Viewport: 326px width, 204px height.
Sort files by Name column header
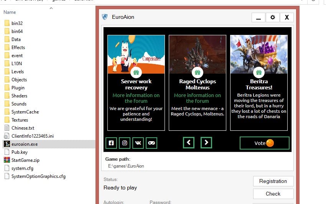(x=10, y=12)
